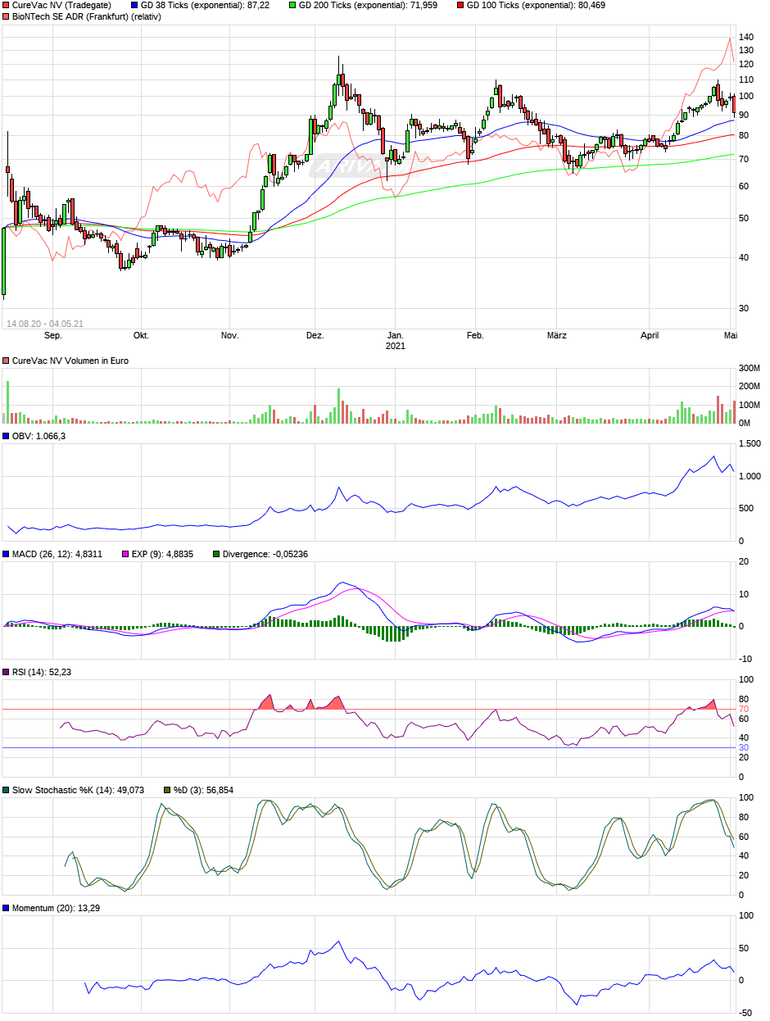The image size is (770, 1021).
Task: Select the 'CureVac NV (Tradegate)' title text
Action: (x=62, y=5)
